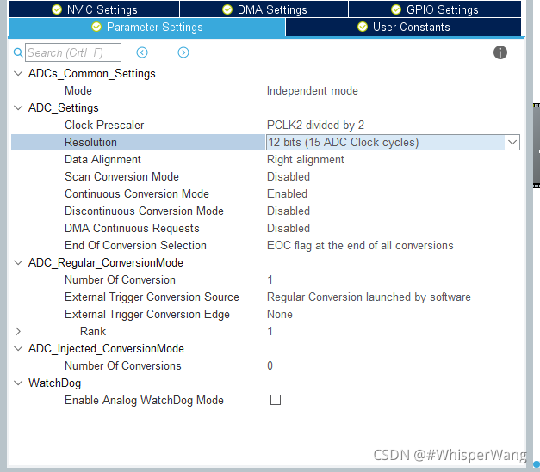Click the Number Of Conversion value 1
Screen dimensions: 540x472
270,279
